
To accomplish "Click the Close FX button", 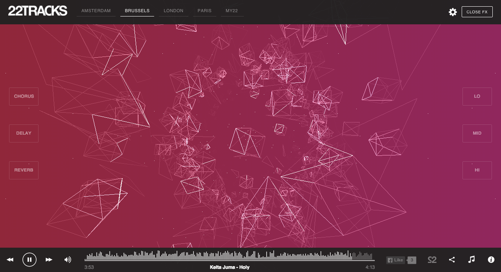I will 477,12.
